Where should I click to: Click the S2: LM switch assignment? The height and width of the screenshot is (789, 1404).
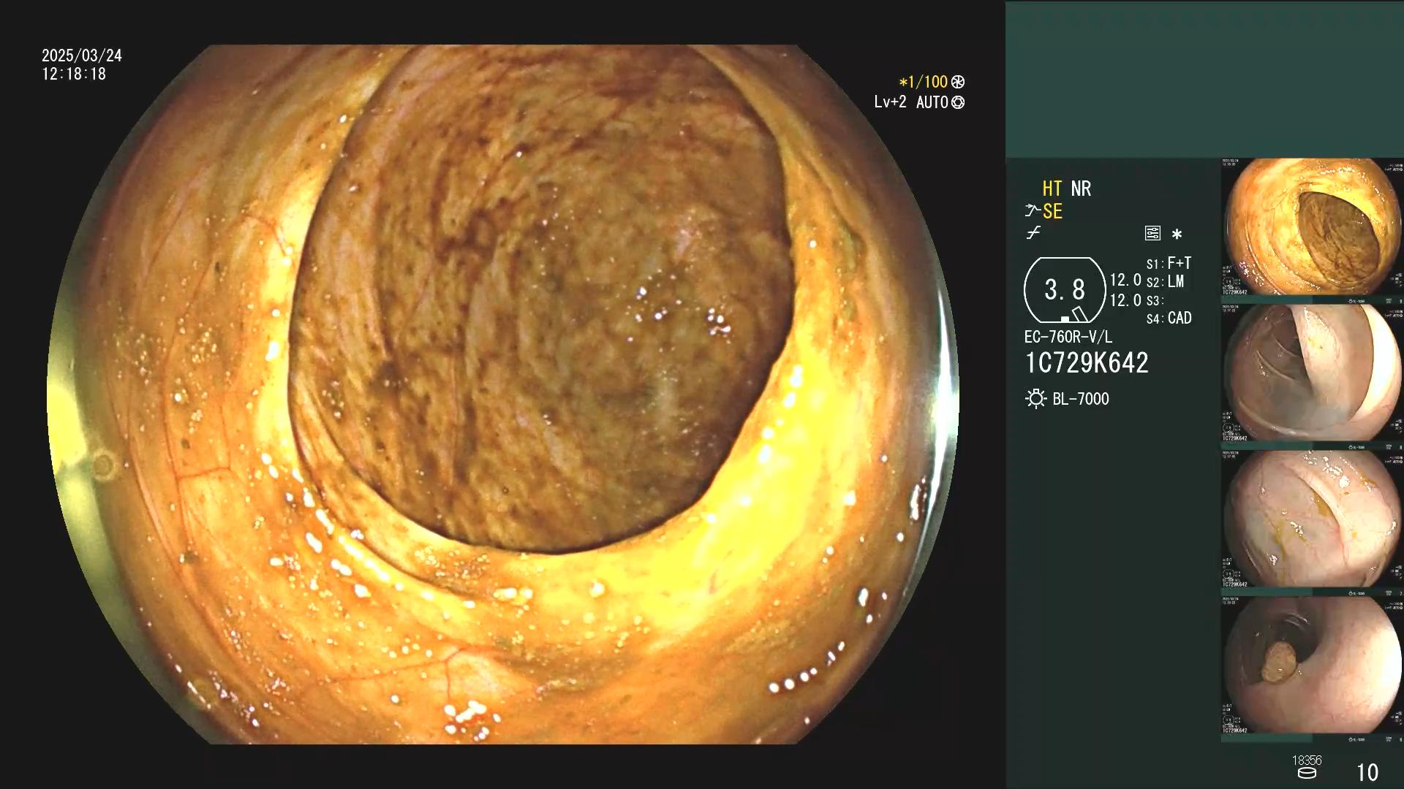[x=1165, y=281]
